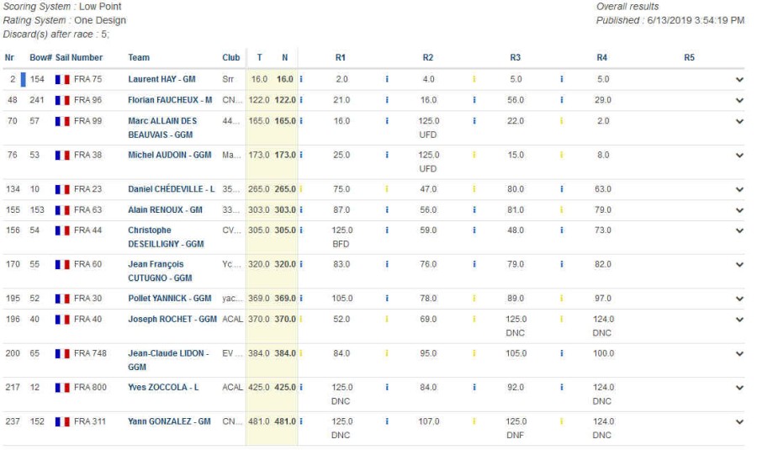Viewport: 757px width, 450px height.
Task: Click blue marker bar next to bow 154
Action: pyautogui.click(x=24, y=79)
